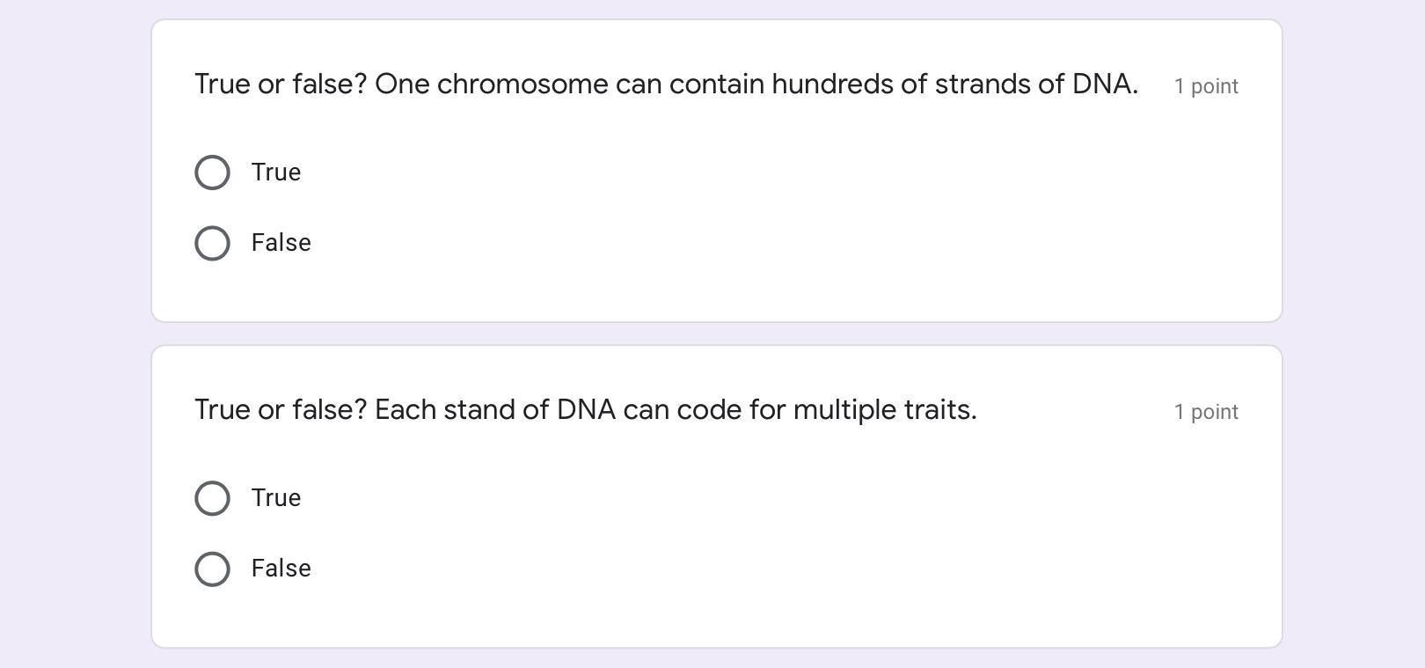Click 'multiple traits.' in second question
Image resolution: width=1425 pixels, height=668 pixels.
pyautogui.click(x=884, y=410)
